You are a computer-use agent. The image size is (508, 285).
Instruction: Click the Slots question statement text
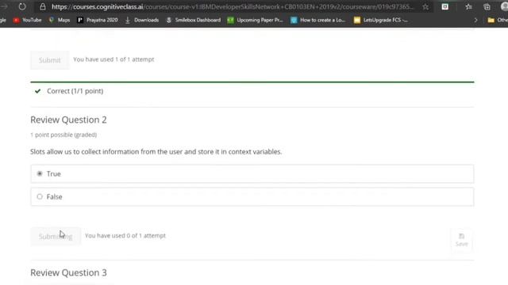pyautogui.click(x=156, y=152)
